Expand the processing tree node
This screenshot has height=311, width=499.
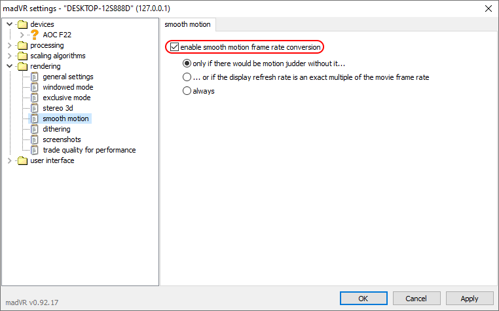pos(10,45)
